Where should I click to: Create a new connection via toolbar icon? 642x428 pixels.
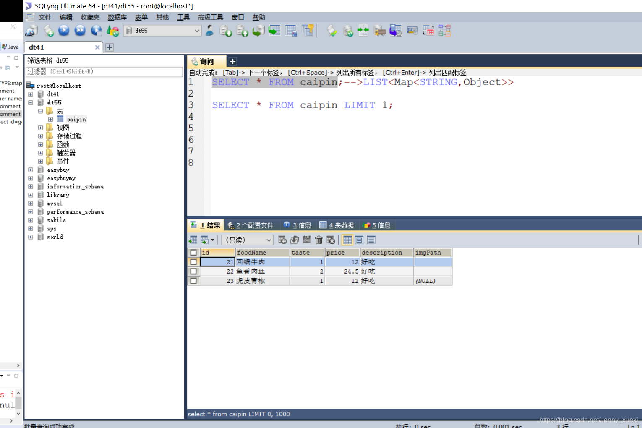(x=31, y=31)
